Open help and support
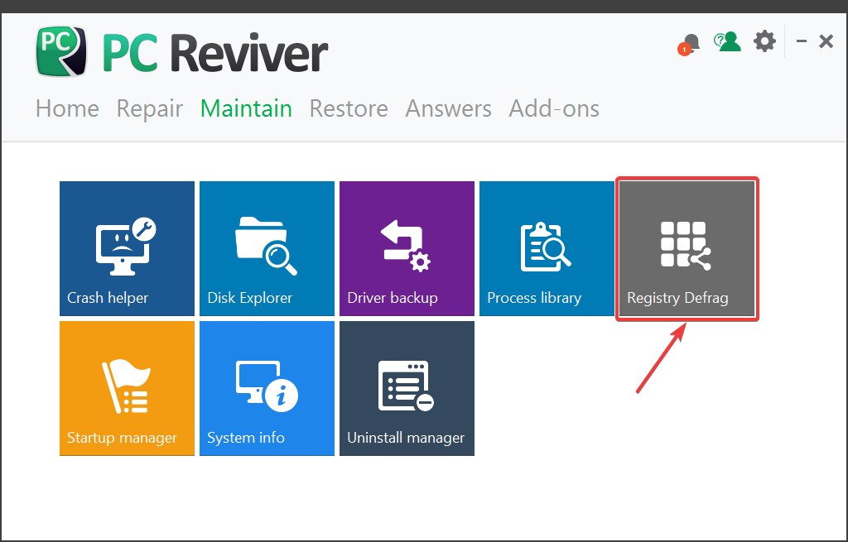848x542 pixels. pyautogui.click(x=727, y=40)
